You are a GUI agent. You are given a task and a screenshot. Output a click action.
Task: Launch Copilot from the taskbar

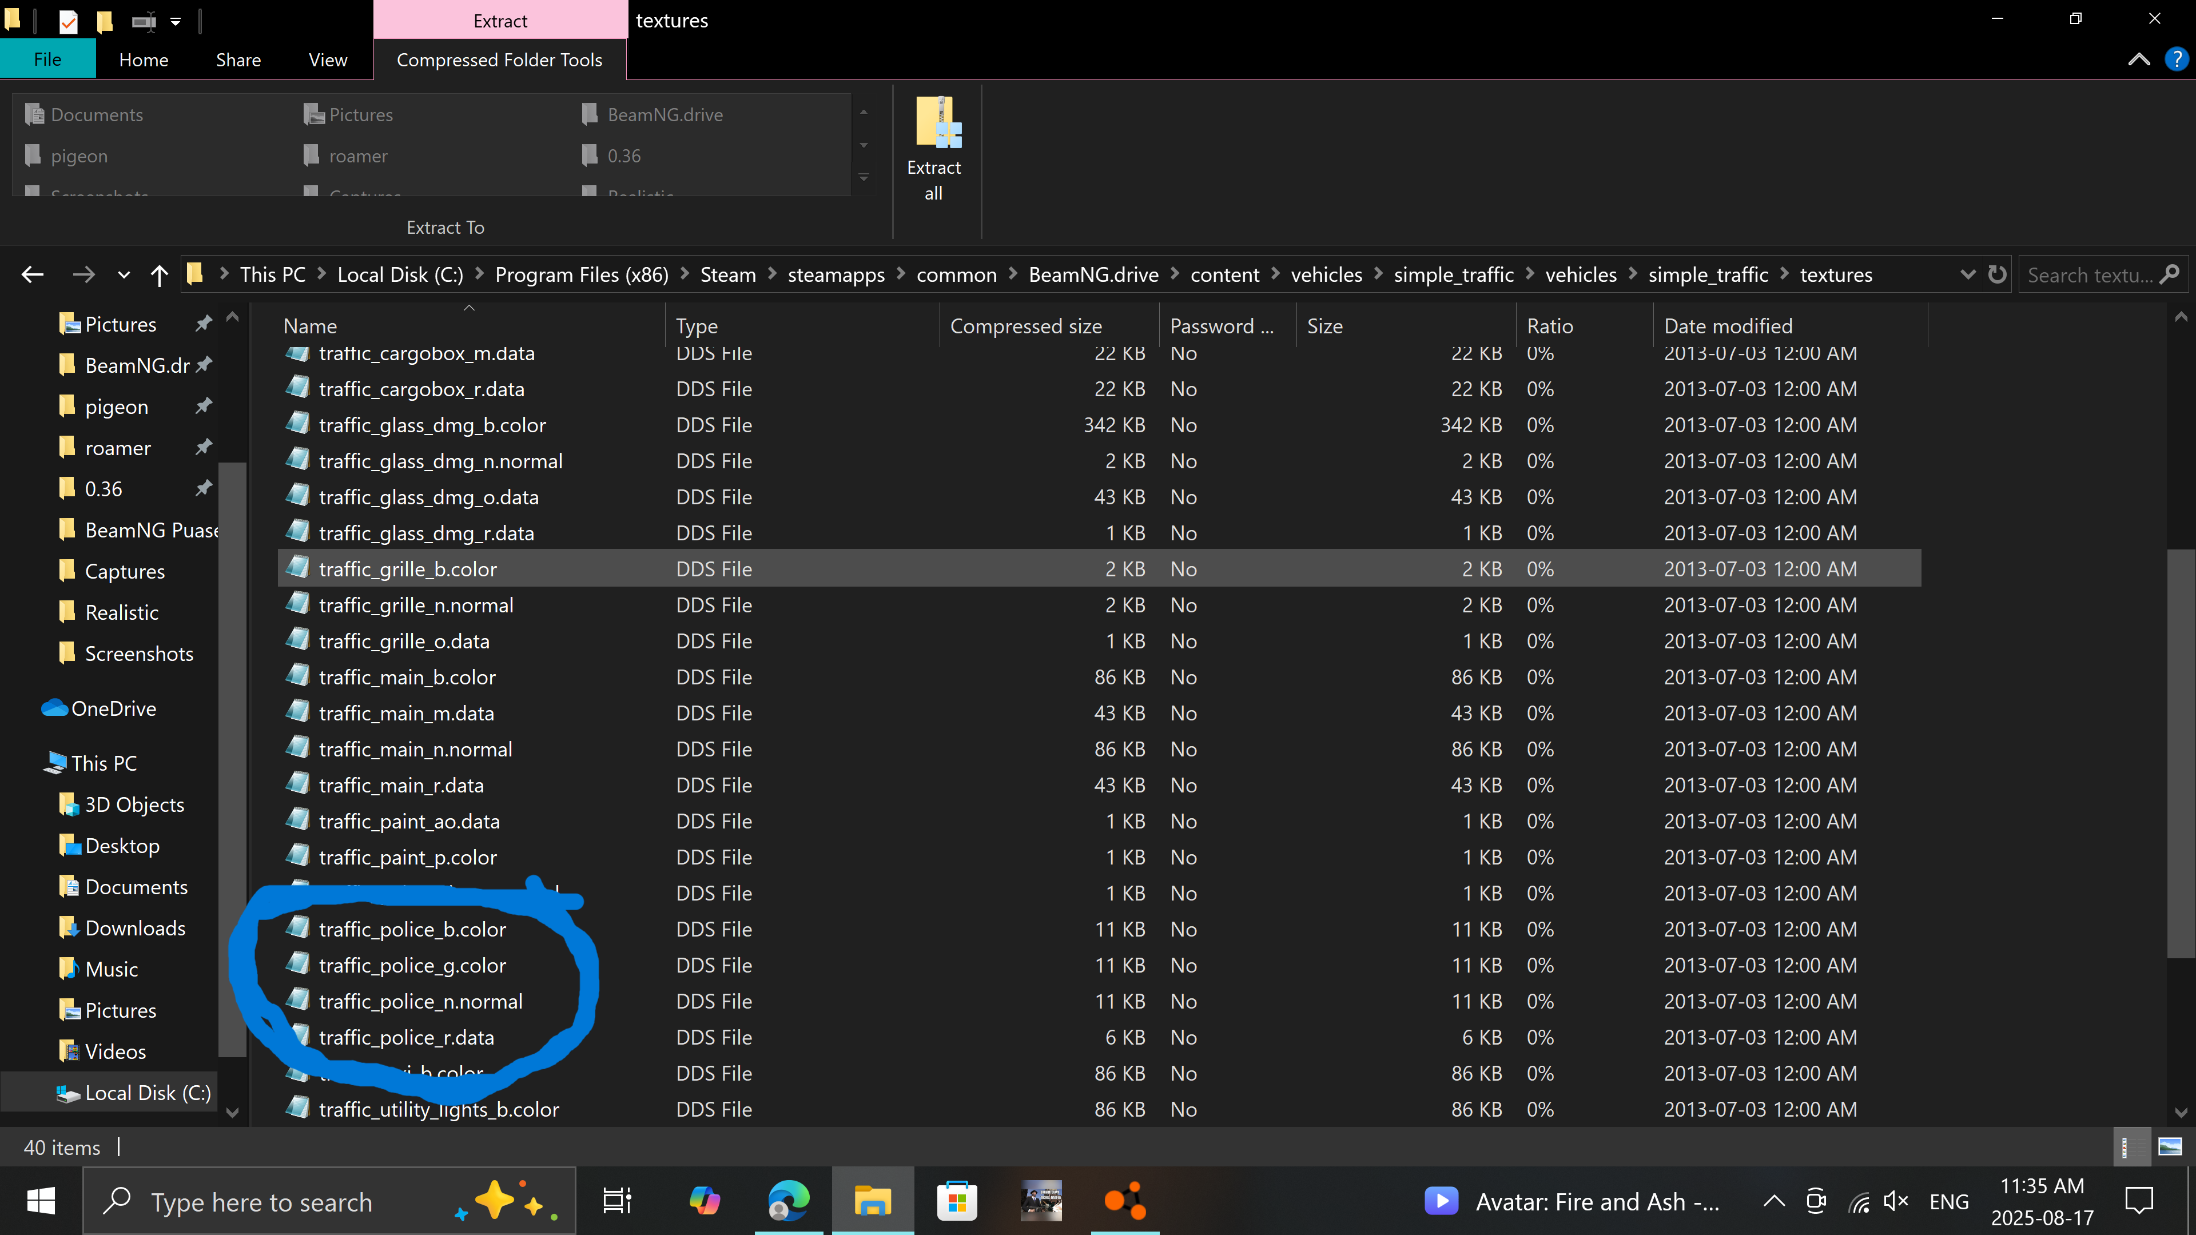(x=704, y=1202)
